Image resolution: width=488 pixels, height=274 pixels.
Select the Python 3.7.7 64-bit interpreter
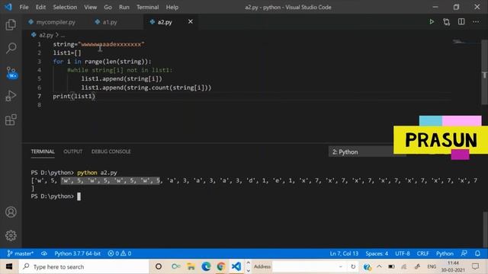(78, 253)
